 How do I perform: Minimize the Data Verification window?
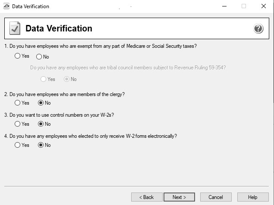pos(224,6)
